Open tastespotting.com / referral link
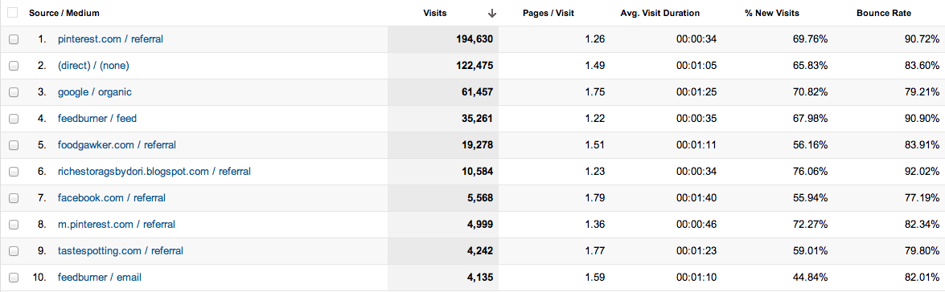945x292 pixels. click(x=121, y=250)
